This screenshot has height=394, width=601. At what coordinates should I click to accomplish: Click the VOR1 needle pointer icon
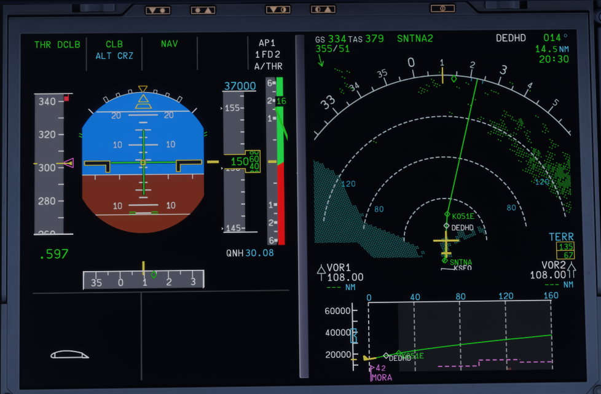tap(321, 272)
